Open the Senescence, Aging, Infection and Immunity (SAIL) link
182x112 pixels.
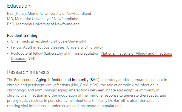coord(57,80)
